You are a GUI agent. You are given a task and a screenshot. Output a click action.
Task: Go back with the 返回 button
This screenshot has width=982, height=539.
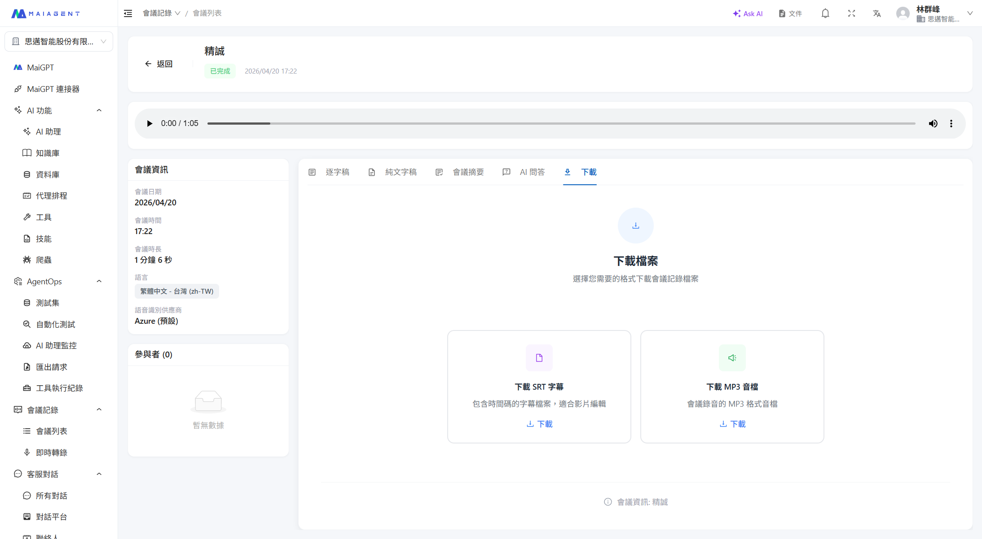pyautogui.click(x=159, y=64)
